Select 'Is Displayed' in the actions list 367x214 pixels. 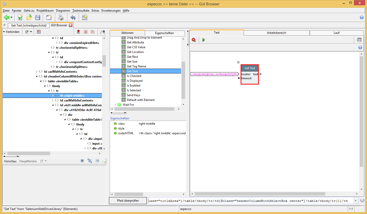[134, 81]
